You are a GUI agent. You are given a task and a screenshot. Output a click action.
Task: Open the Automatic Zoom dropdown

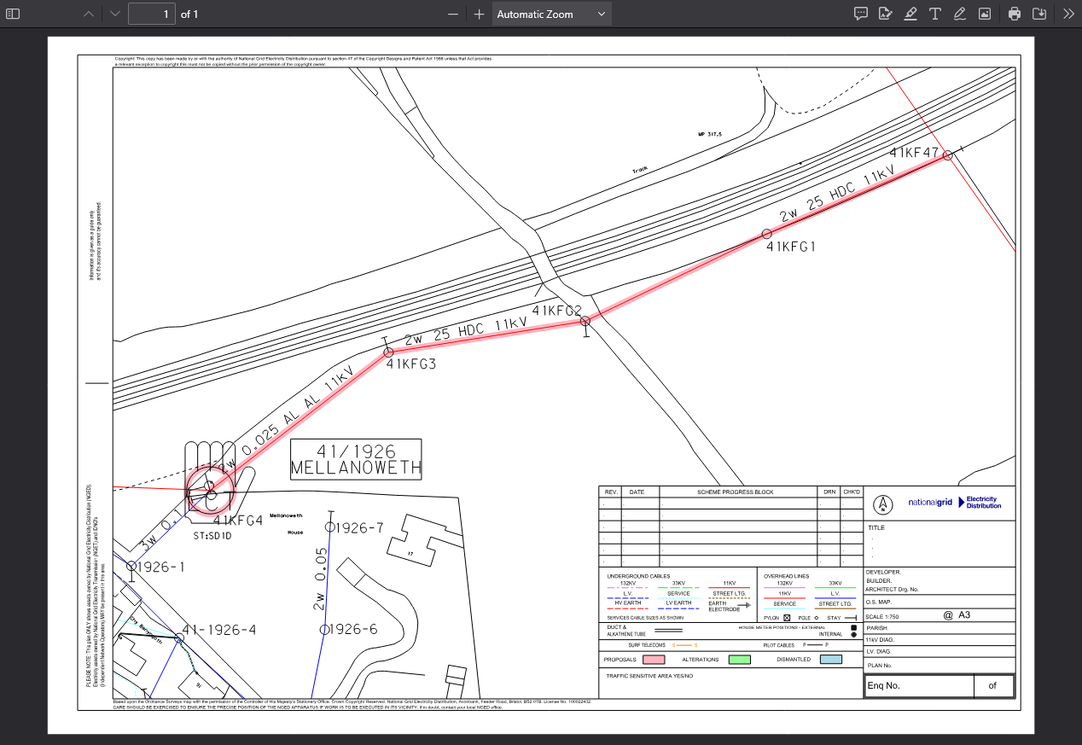pyautogui.click(x=551, y=14)
